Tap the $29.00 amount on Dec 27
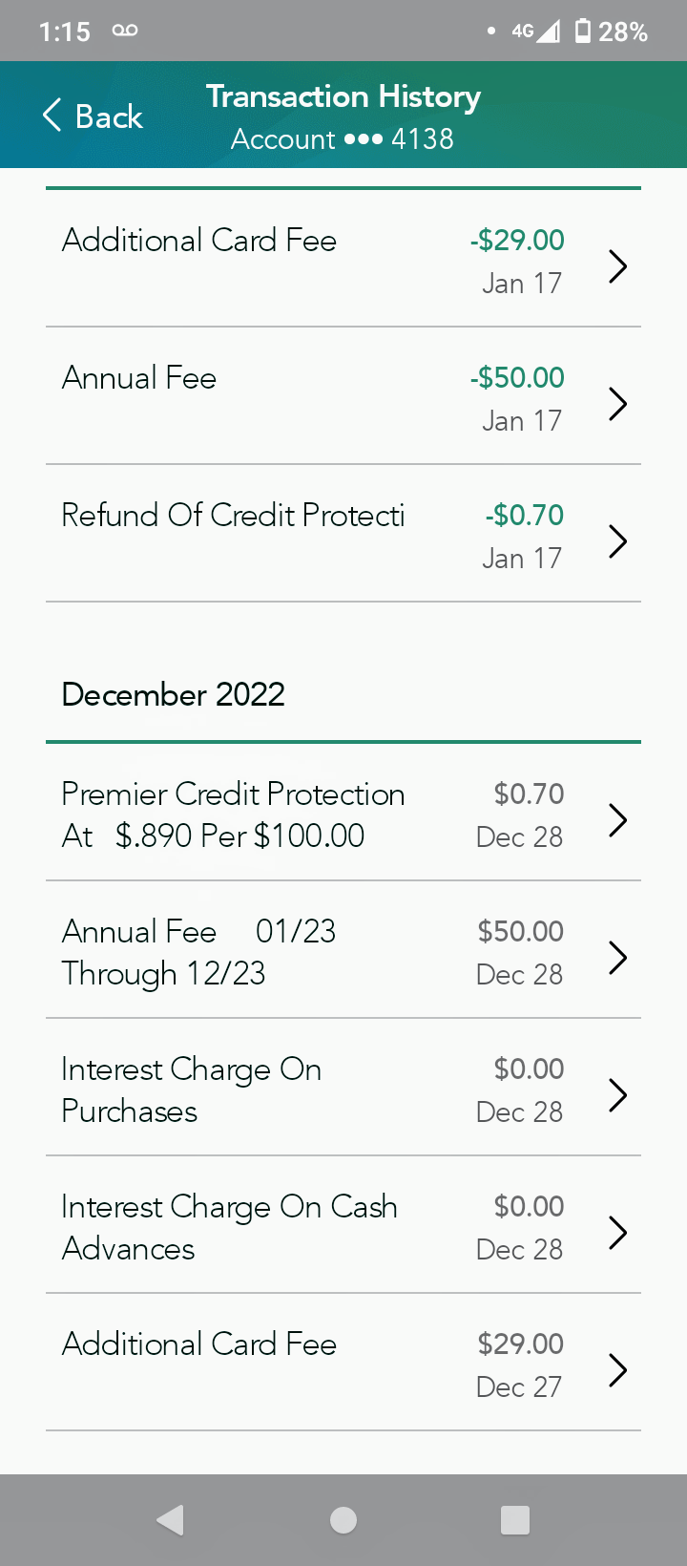687x1566 pixels. (520, 1344)
